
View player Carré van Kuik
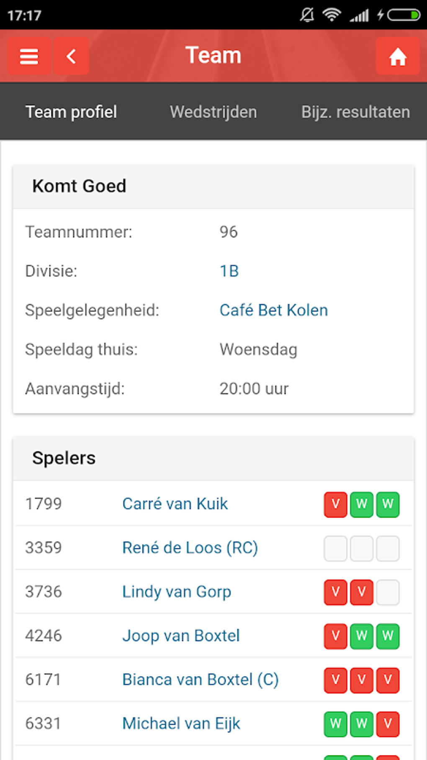click(x=175, y=504)
